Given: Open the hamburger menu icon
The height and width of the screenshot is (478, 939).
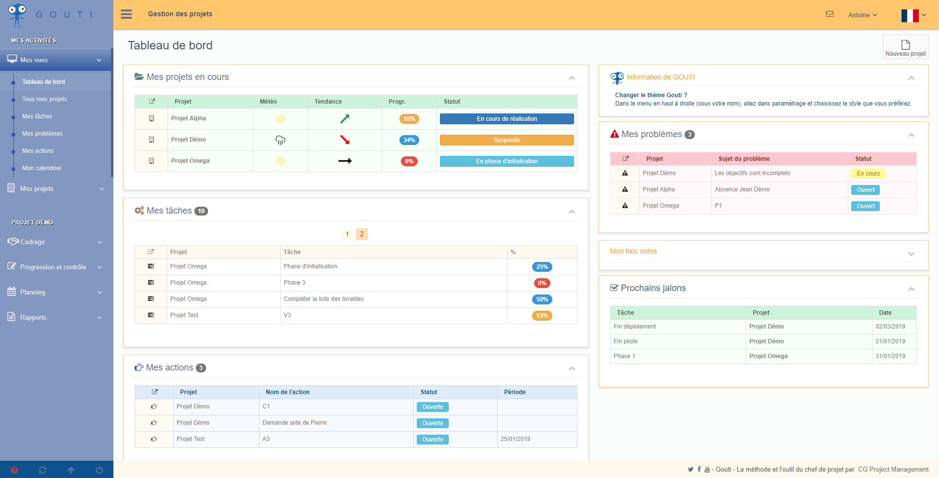Looking at the screenshot, I should coord(126,14).
